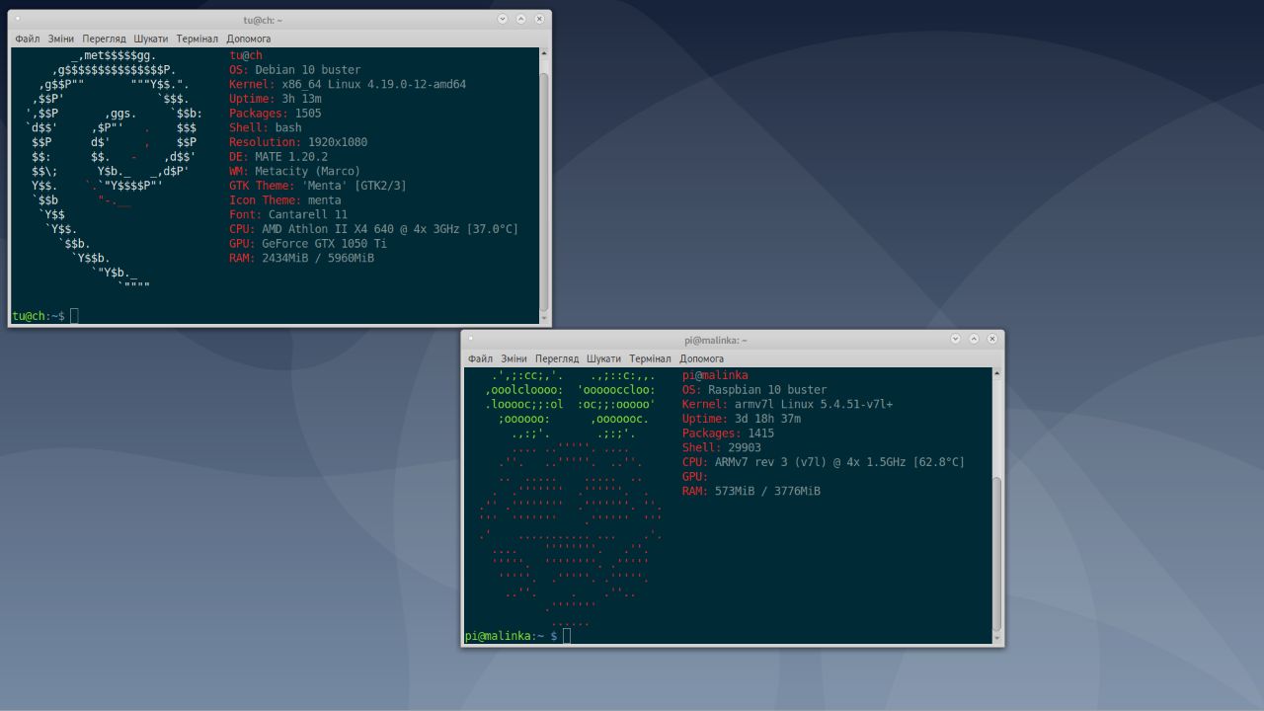Click uptime value '3d 18h 37m'

click(767, 419)
